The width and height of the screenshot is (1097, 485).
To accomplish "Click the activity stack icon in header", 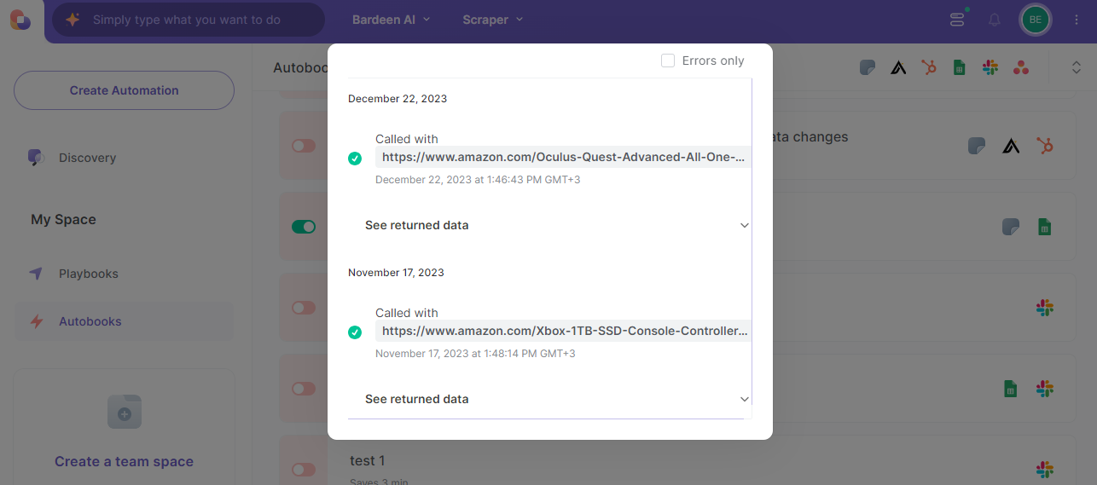I will (x=957, y=20).
